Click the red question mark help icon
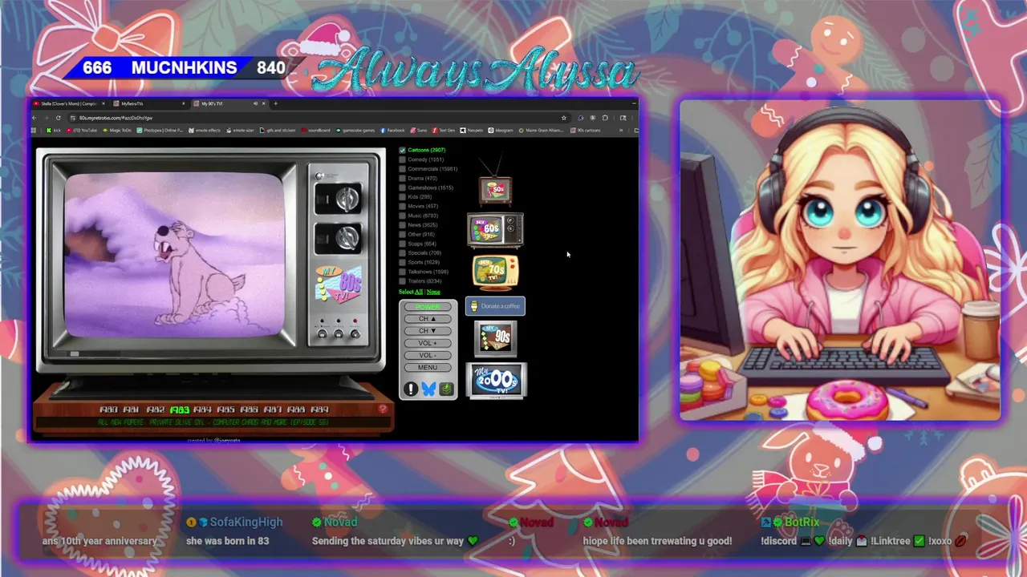This screenshot has width=1027, height=577. 383,409
